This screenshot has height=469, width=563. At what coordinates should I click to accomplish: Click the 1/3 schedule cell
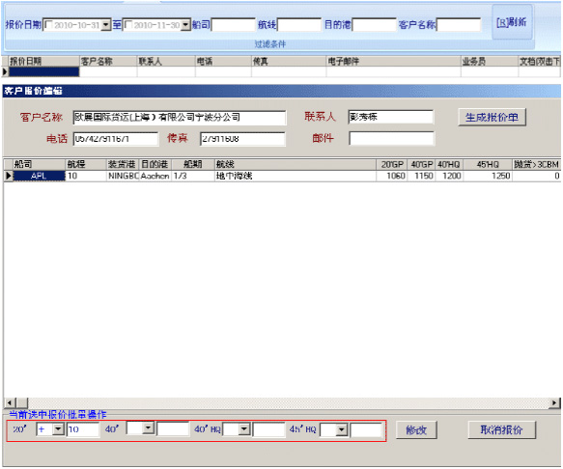click(193, 176)
